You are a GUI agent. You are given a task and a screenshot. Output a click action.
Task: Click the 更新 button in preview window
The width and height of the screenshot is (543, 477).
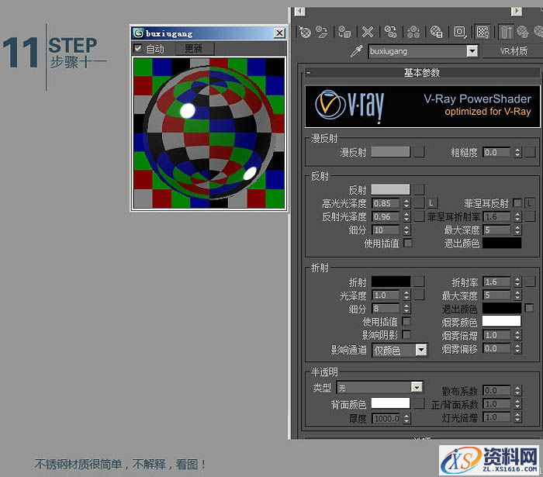[194, 48]
